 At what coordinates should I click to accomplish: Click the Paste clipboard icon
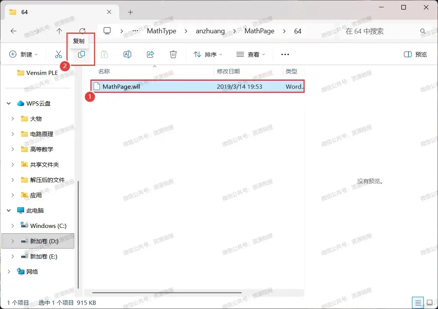104,54
